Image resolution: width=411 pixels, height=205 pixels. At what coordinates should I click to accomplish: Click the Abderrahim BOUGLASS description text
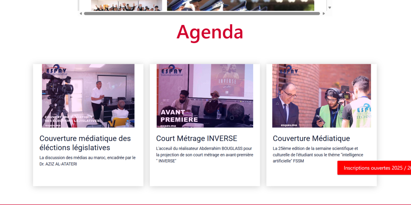[x=204, y=154]
